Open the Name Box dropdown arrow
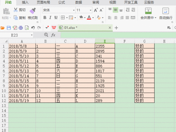This screenshot has width=176, height=132. click(32, 35)
